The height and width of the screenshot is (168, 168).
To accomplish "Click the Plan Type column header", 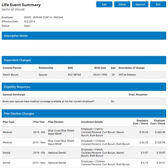I will coord(9,122).
